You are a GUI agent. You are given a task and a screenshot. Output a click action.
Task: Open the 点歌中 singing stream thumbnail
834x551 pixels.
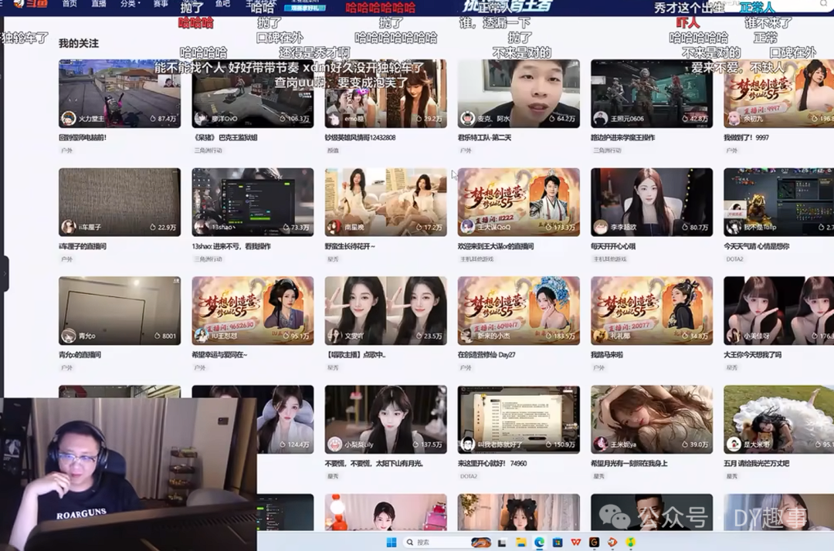(385, 311)
